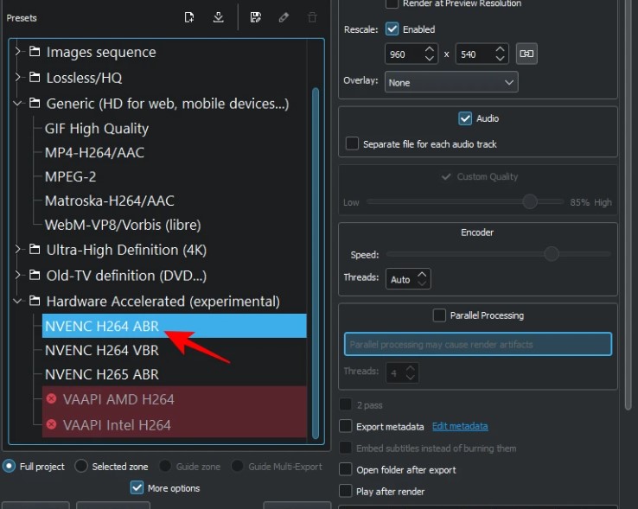Click the error icon beside VAAPI AMD H264
638x509 pixels.
point(51,398)
